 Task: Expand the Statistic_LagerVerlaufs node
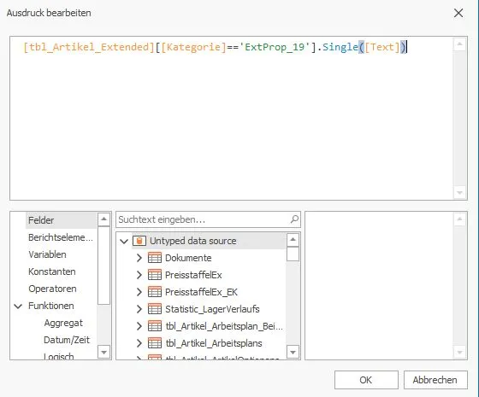pyautogui.click(x=139, y=309)
